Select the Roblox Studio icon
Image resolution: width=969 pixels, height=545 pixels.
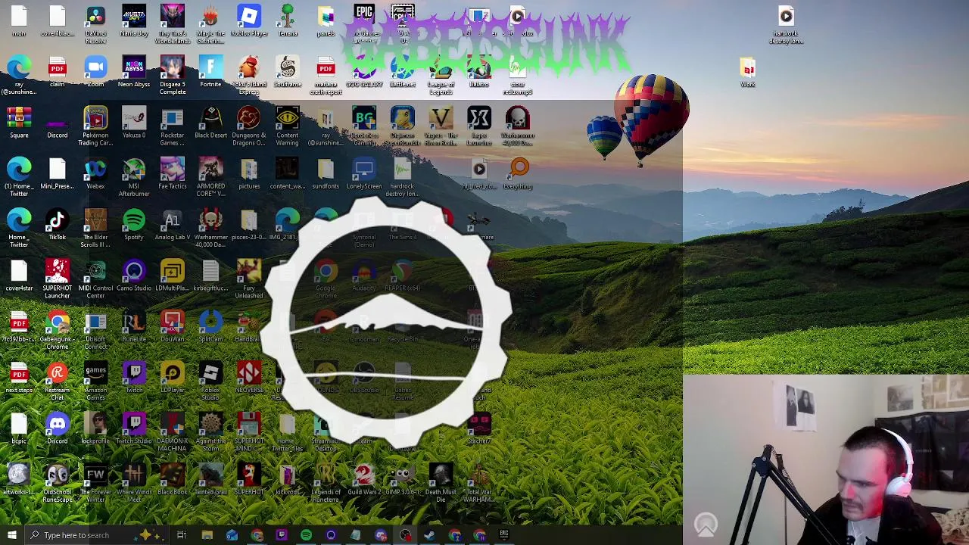click(x=210, y=379)
